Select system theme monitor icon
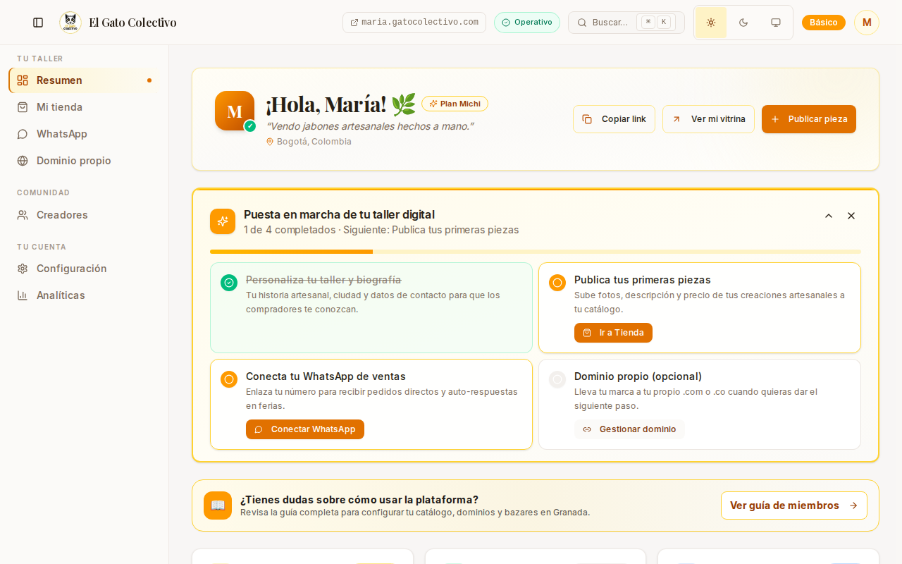This screenshot has height=564, width=902. click(x=776, y=23)
